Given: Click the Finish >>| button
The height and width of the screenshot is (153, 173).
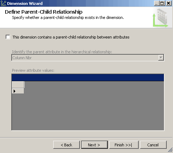Looking at the screenshot, I should pyautogui.click(x=124, y=145).
